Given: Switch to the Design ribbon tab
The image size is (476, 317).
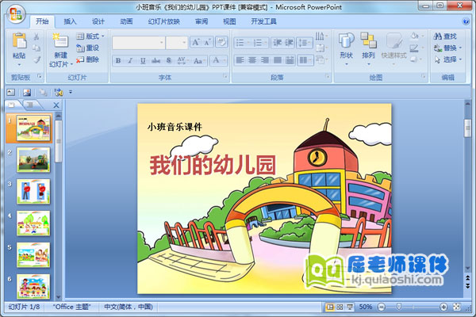Looking at the screenshot, I should pos(98,21).
